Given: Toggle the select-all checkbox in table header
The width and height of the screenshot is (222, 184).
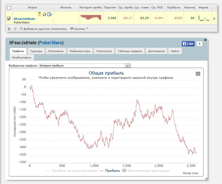Looking at the screenshot, I should [x=9, y=8].
